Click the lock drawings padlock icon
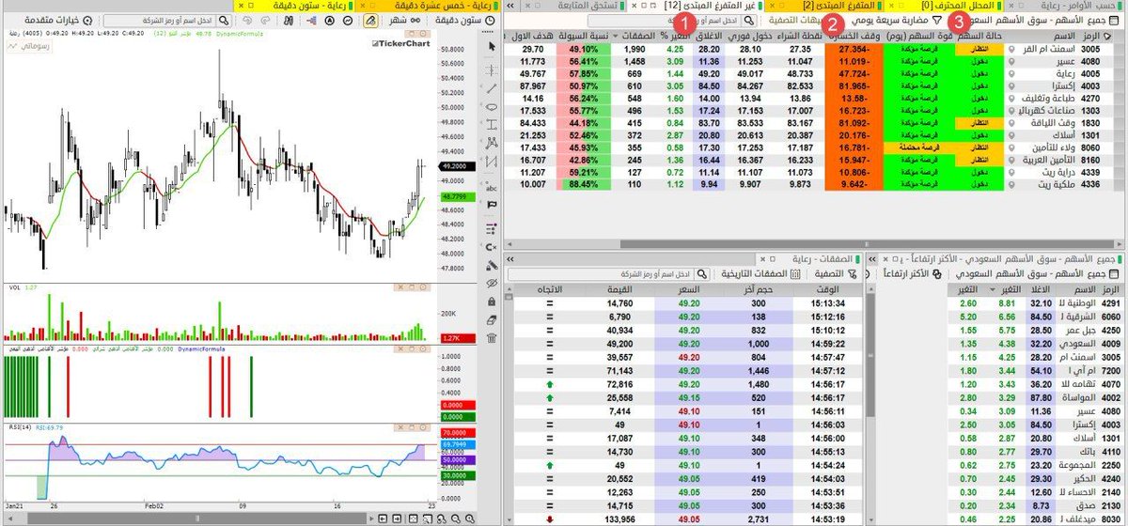Screen dimensions: 1128x526 click(492, 301)
